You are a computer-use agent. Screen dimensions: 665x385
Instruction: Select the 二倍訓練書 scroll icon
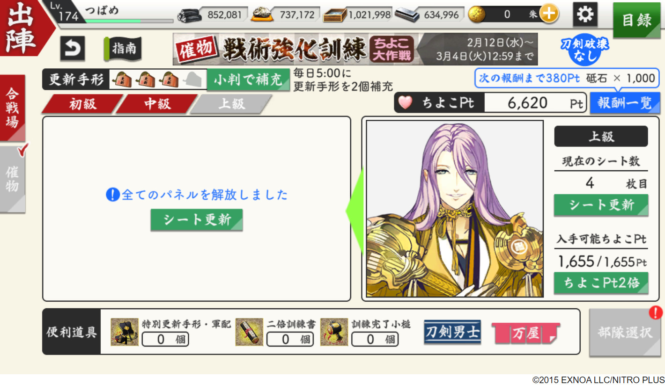249,332
